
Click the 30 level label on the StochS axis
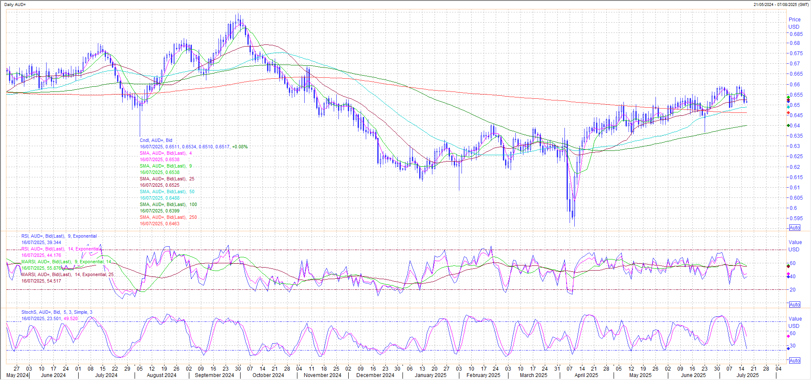[x=792, y=346]
